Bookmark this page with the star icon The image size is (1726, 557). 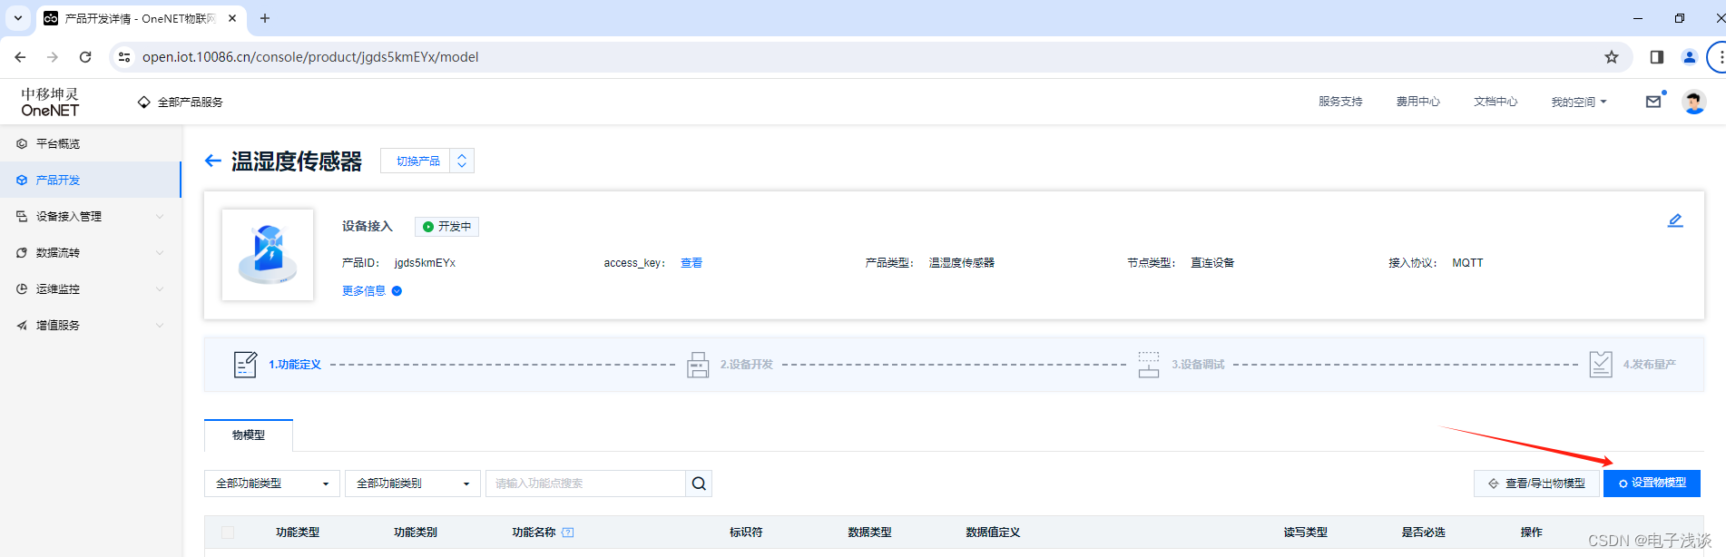coord(1612,57)
